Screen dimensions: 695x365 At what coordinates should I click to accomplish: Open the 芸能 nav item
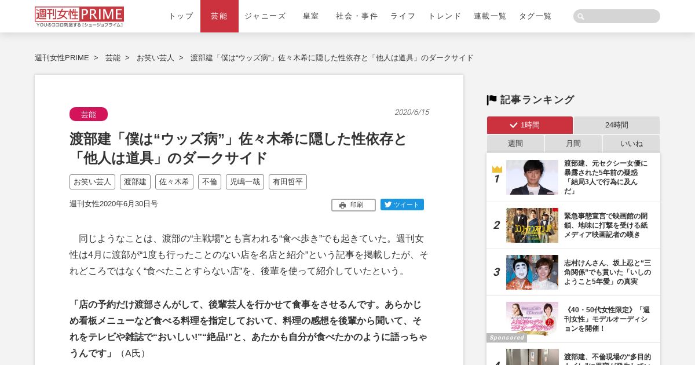pos(219,16)
